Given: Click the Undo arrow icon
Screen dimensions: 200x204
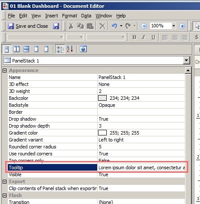Looking at the screenshot, I should [x=115, y=26].
